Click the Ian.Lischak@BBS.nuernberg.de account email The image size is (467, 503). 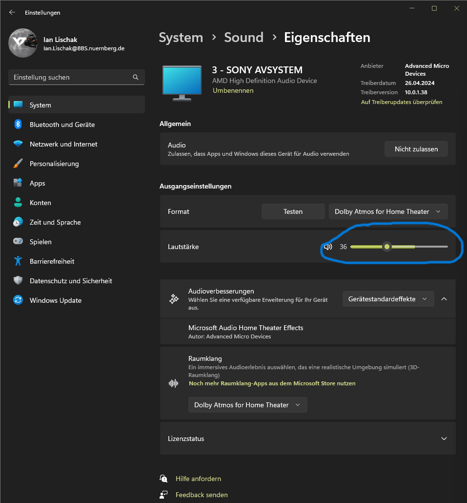click(x=84, y=48)
